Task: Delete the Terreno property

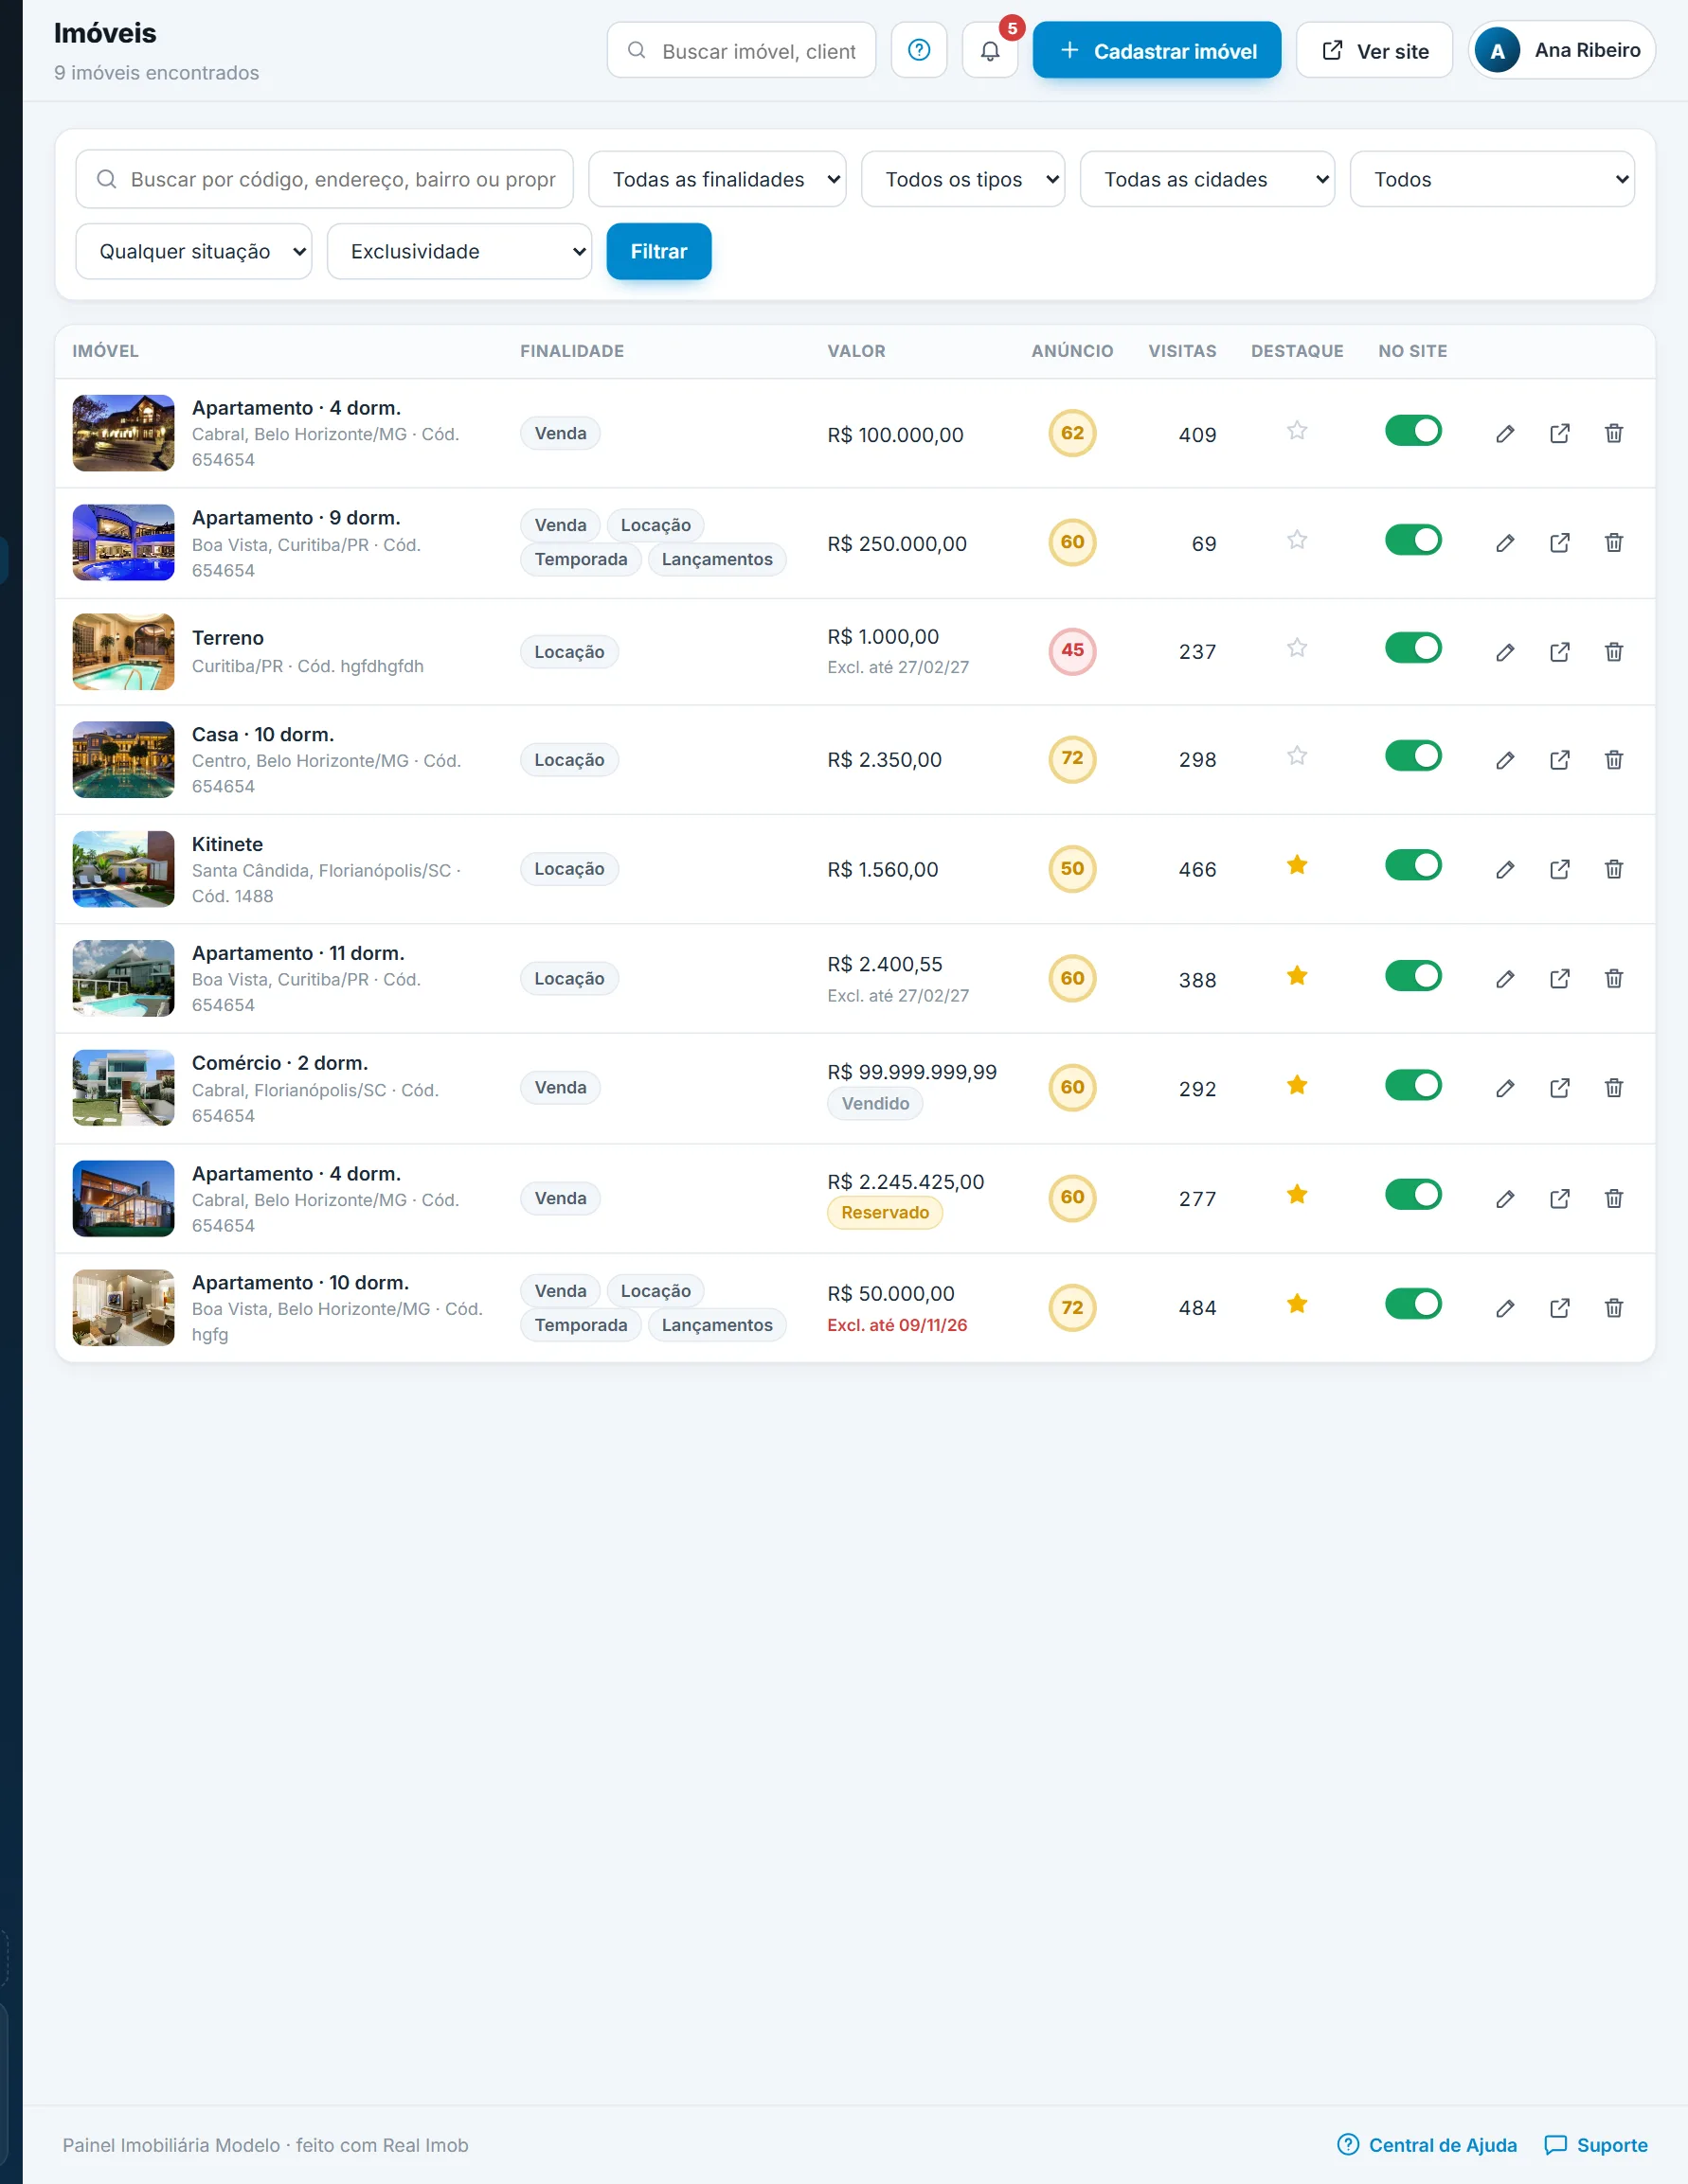Action: 1614,652
